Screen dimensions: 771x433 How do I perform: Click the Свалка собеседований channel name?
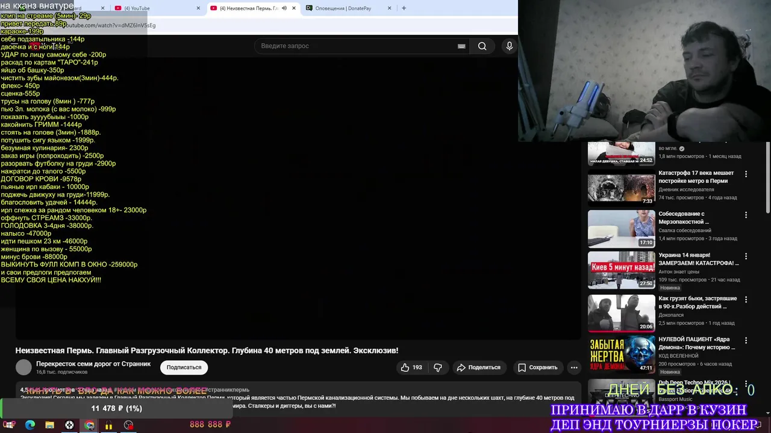pyautogui.click(x=685, y=230)
